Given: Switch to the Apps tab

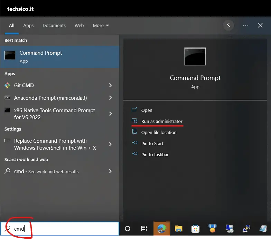Looking at the screenshot, I should [28, 26].
